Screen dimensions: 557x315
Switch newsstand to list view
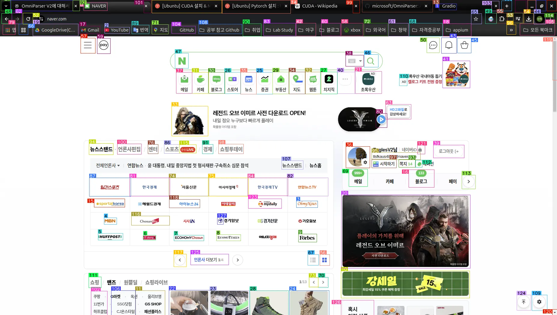tap(313, 260)
